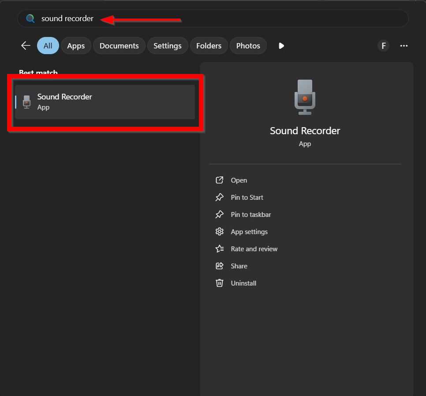Choose Pin to taskbar
The height and width of the screenshot is (396, 426).
click(x=251, y=214)
